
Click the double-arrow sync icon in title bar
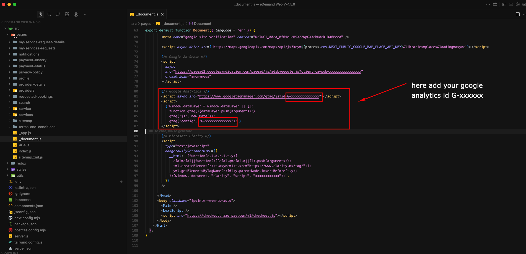pyautogui.click(x=494, y=4)
